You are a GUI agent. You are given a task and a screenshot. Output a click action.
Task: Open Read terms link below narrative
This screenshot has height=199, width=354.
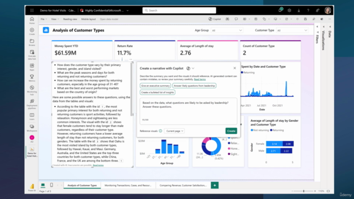[98, 165]
